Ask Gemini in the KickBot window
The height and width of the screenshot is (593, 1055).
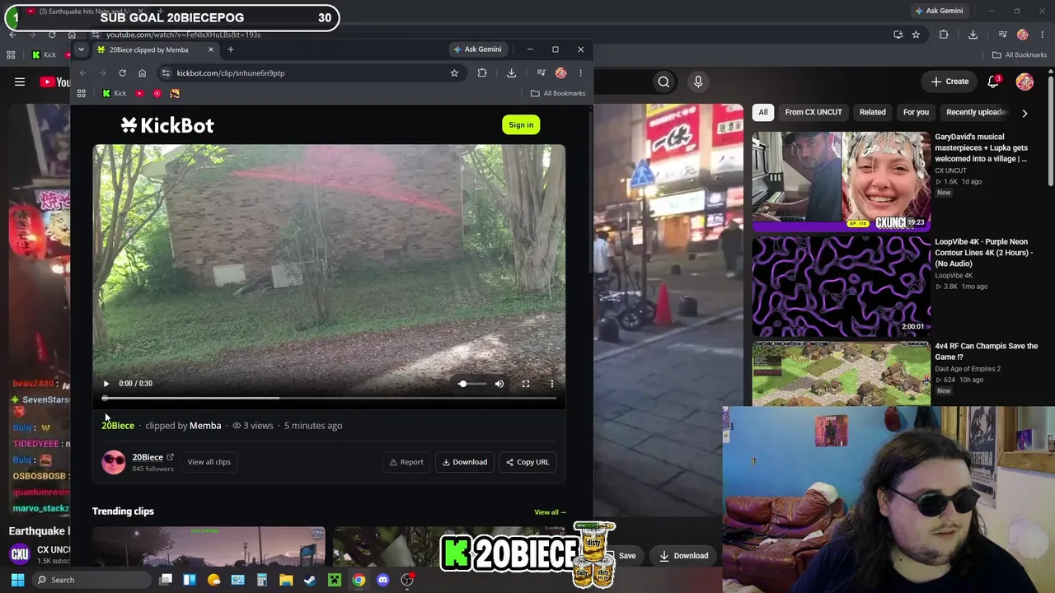(x=476, y=49)
